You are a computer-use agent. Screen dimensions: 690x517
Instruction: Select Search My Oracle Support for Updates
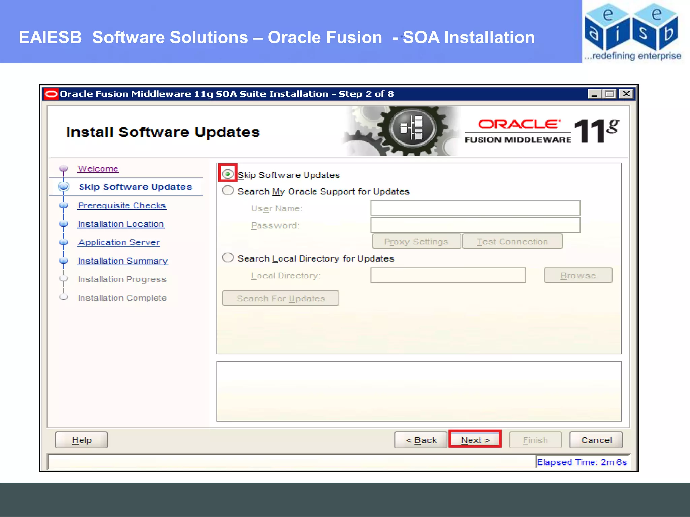point(228,191)
